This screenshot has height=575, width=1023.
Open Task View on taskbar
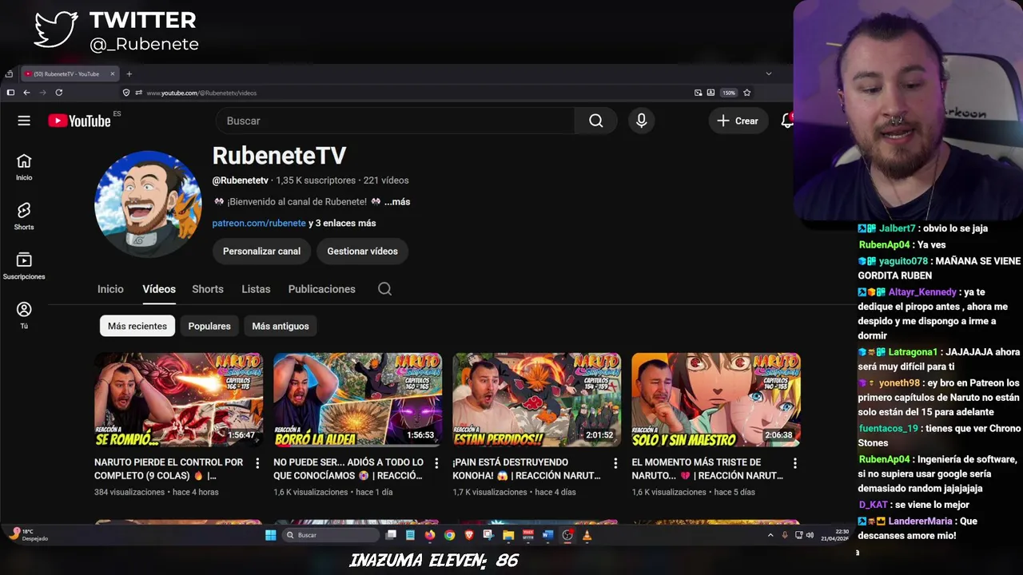(x=391, y=535)
